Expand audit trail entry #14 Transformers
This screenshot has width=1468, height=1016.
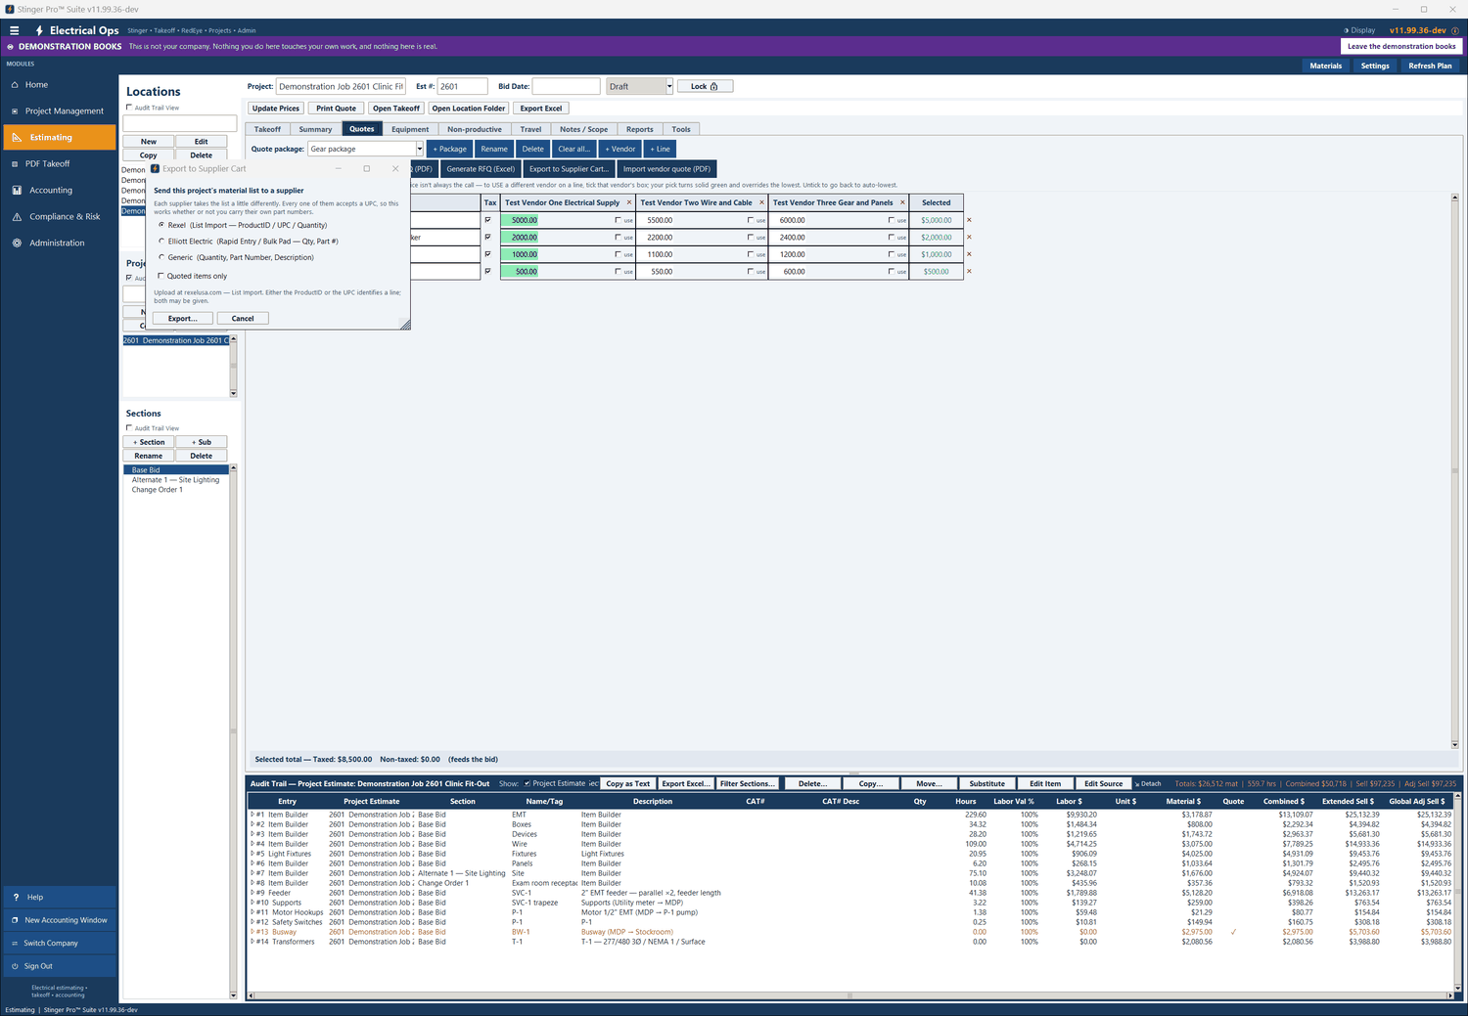(252, 942)
